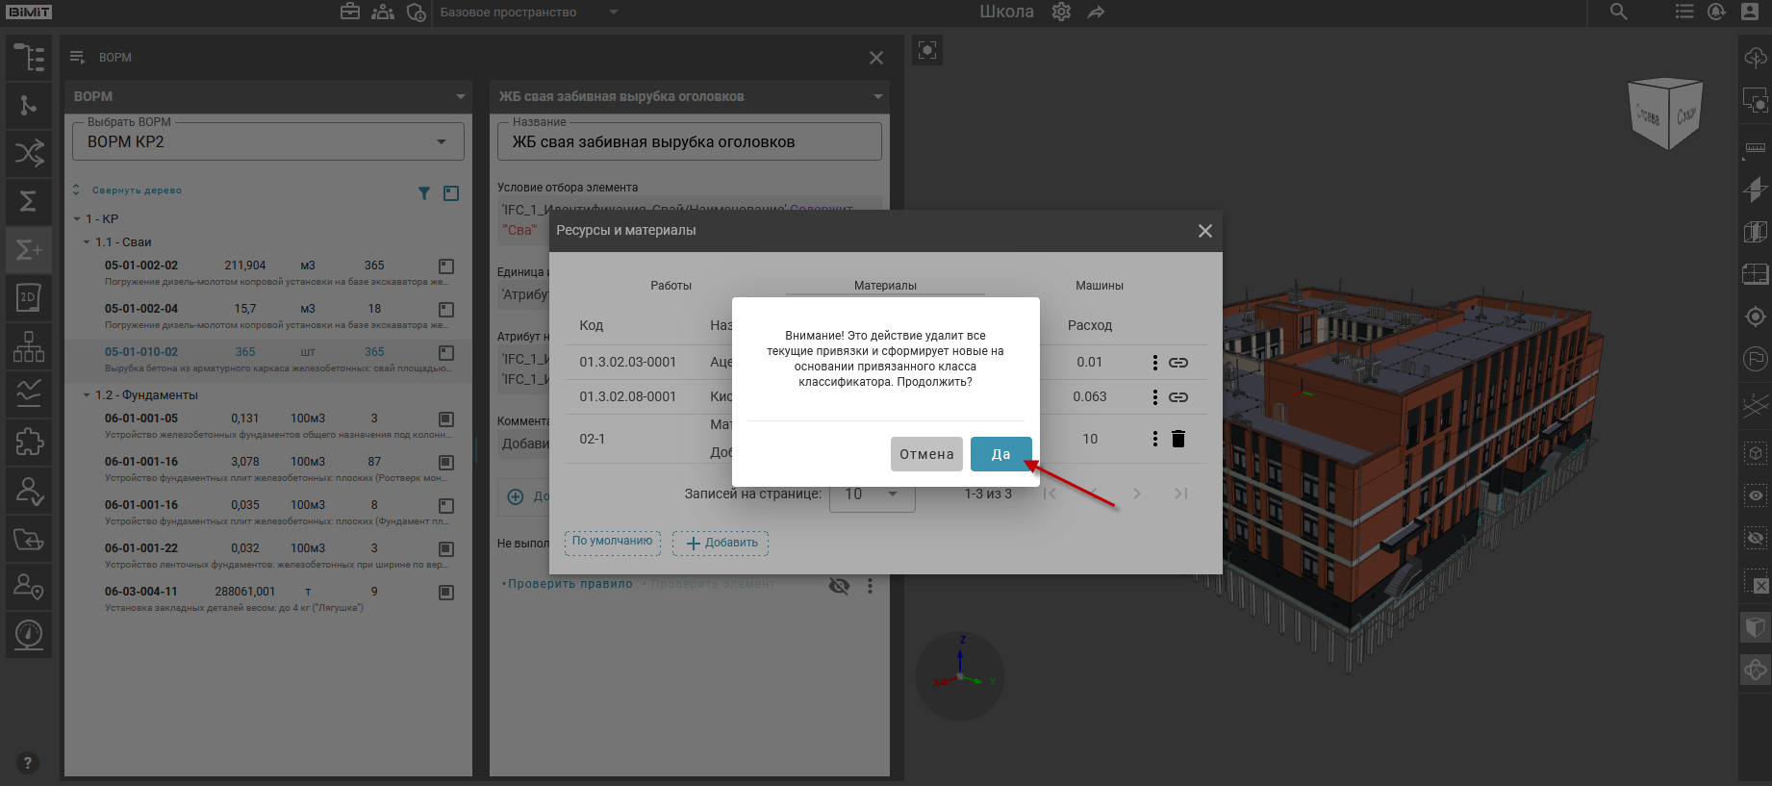Open the filter funnel in ВОРМ tree
Viewport: 1772px width, 786px height.
tap(424, 193)
